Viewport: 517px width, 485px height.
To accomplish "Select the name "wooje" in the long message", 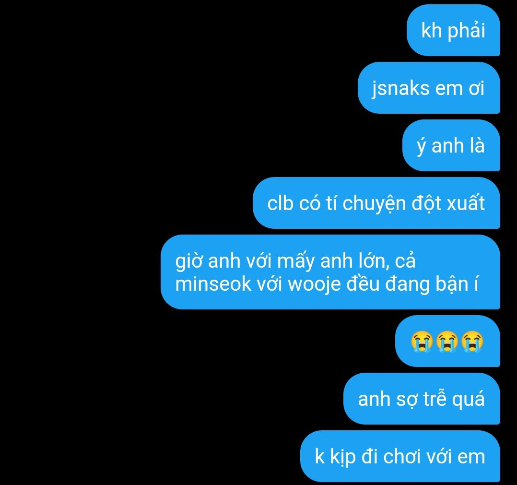I will point(314,285).
